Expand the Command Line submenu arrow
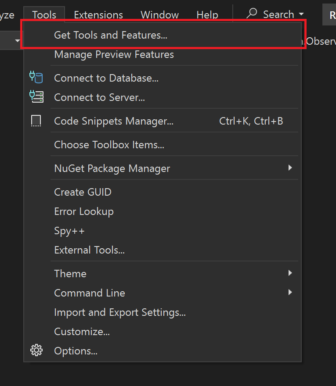Screen dimensions: 336x386 point(290,292)
